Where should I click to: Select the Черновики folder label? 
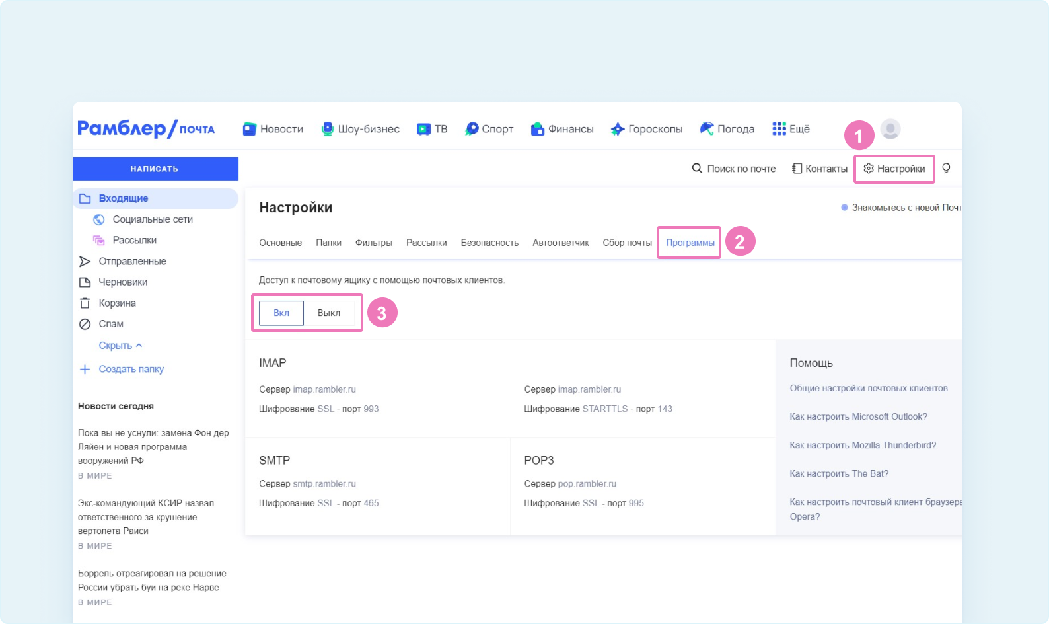123,282
